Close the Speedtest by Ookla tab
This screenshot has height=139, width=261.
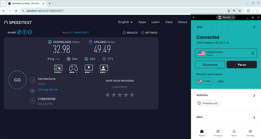coord(44,3)
